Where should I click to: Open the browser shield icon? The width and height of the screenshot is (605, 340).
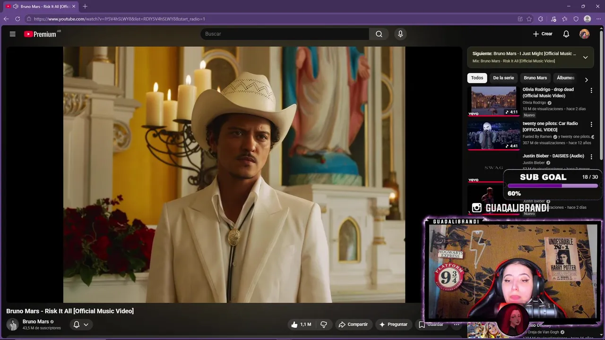576,19
